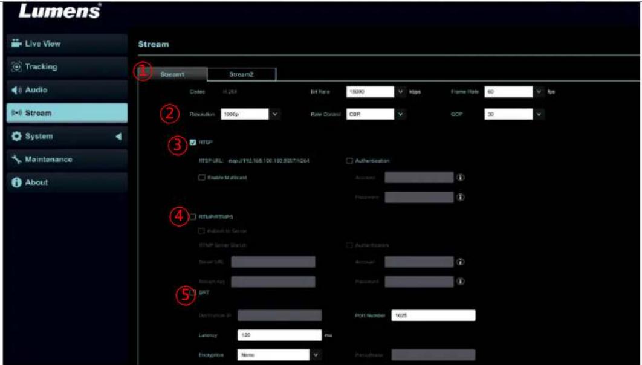Enable the SRT checkbox
Viewport: 642px width, 365px height.
click(193, 292)
